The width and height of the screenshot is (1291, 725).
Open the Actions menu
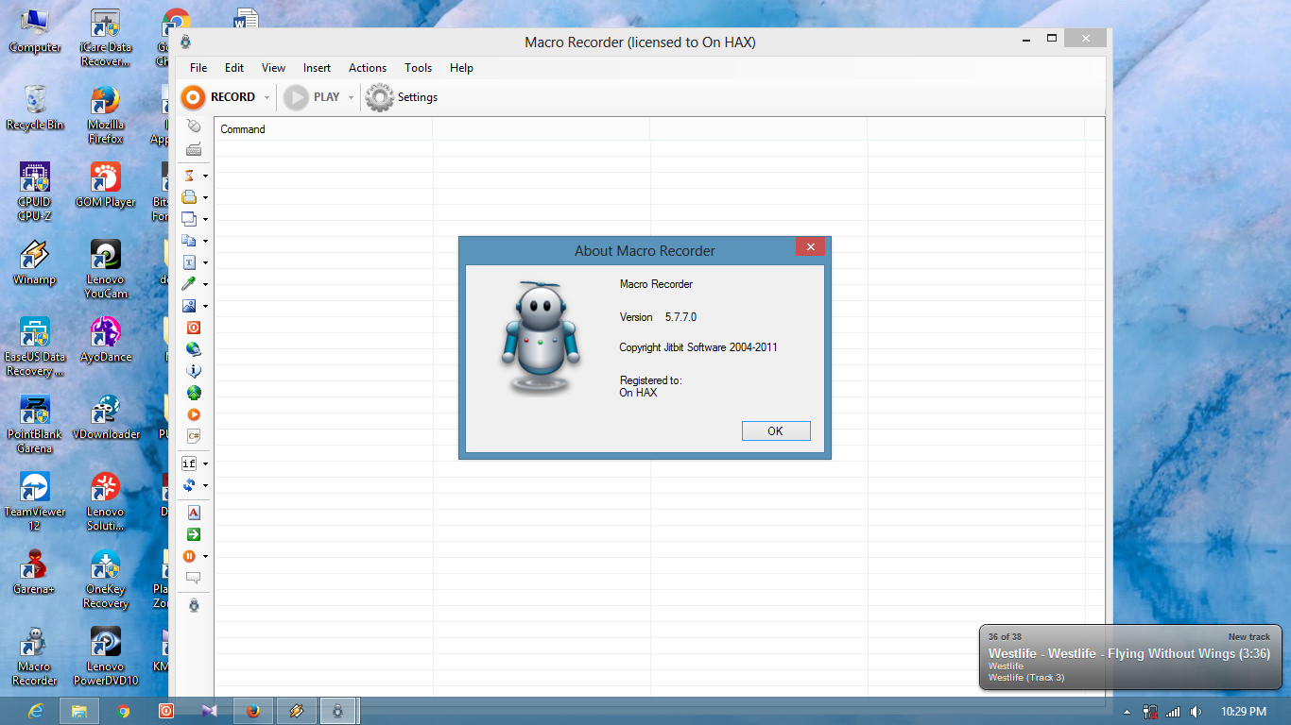click(x=368, y=67)
